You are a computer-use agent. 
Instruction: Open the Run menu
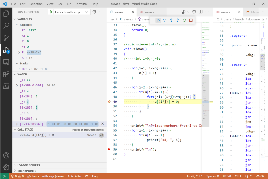(x=68, y=4)
